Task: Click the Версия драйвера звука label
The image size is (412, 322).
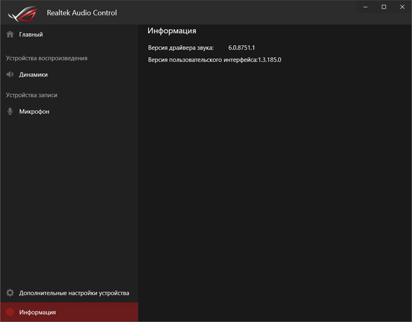Action: (x=180, y=47)
